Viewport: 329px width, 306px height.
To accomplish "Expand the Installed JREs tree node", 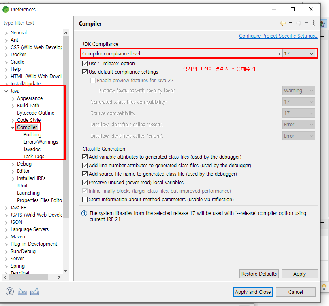I will click(x=13, y=178).
